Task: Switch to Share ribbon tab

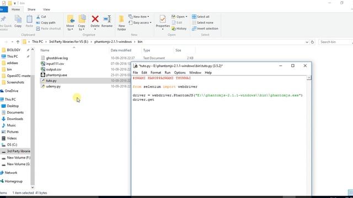Action: tap(31, 9)
